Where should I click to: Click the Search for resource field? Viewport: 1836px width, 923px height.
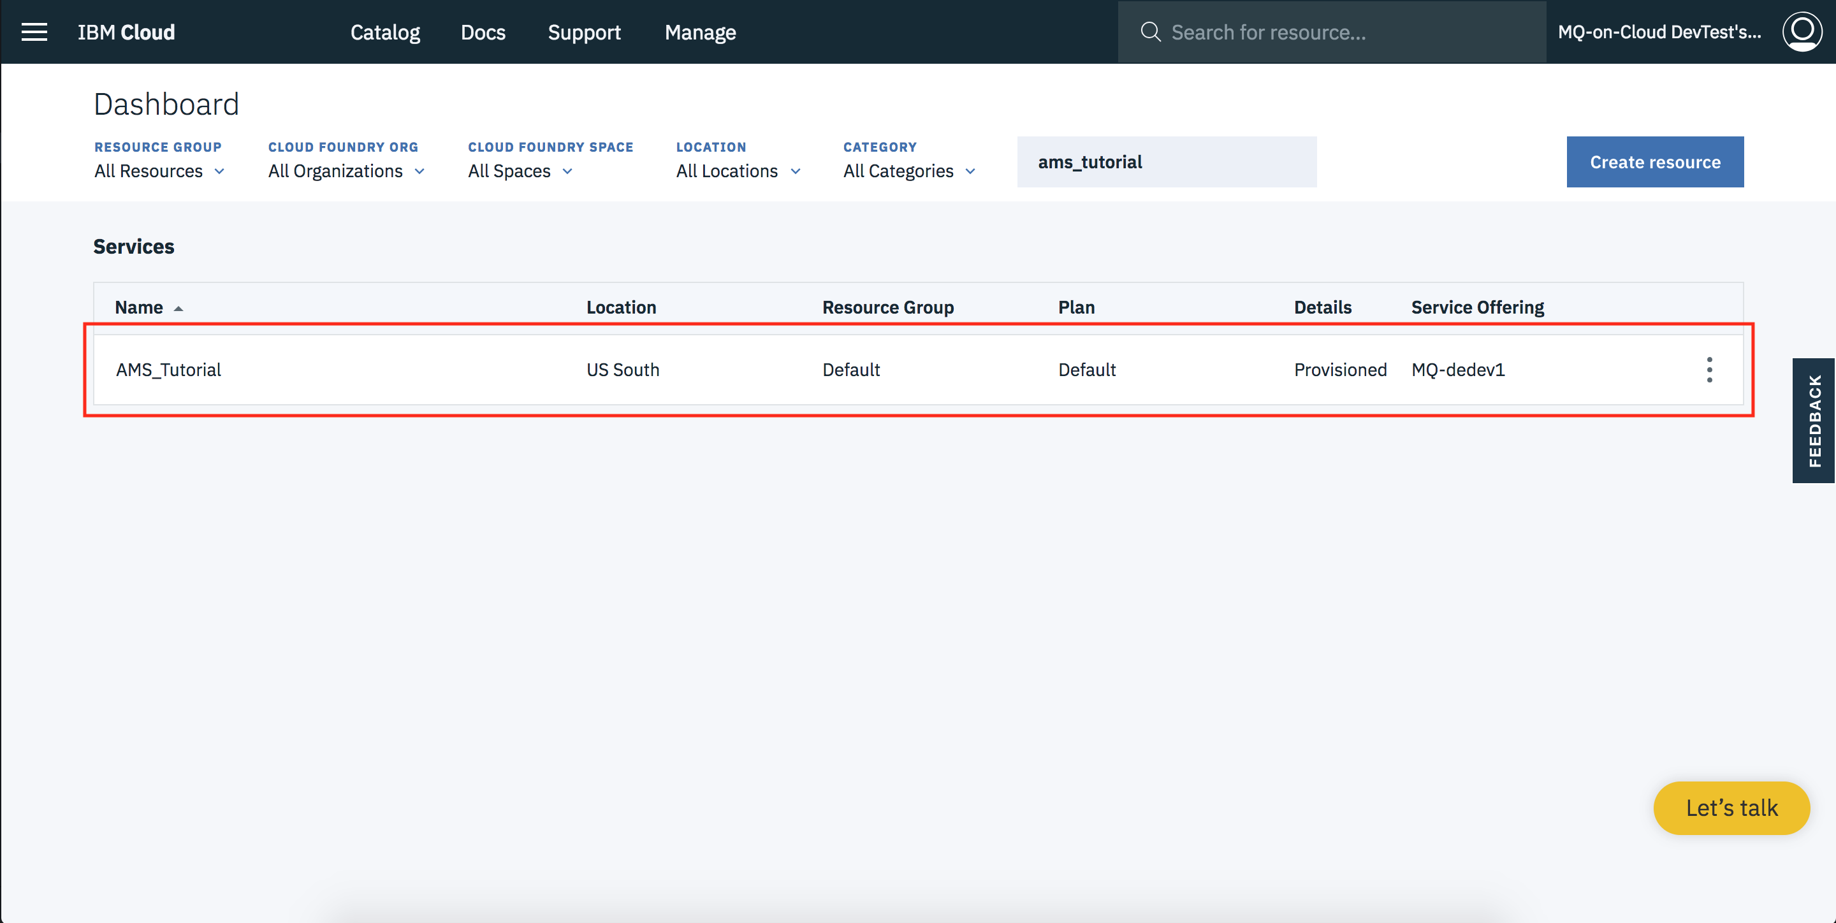(x=1331, y=32)
